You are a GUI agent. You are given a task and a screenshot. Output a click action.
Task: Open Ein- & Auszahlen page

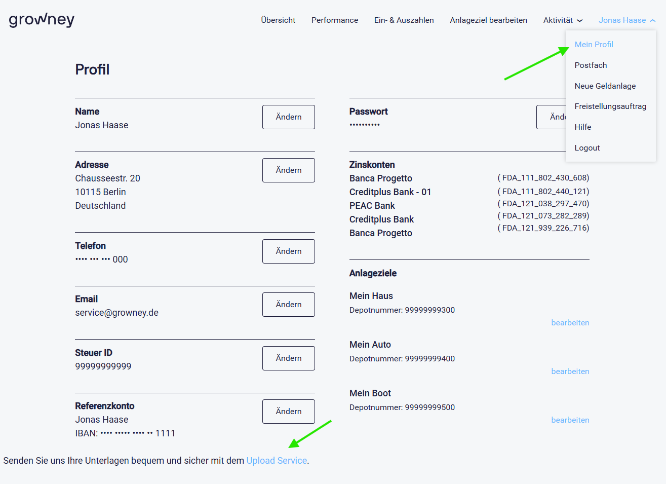coord(404,20)
